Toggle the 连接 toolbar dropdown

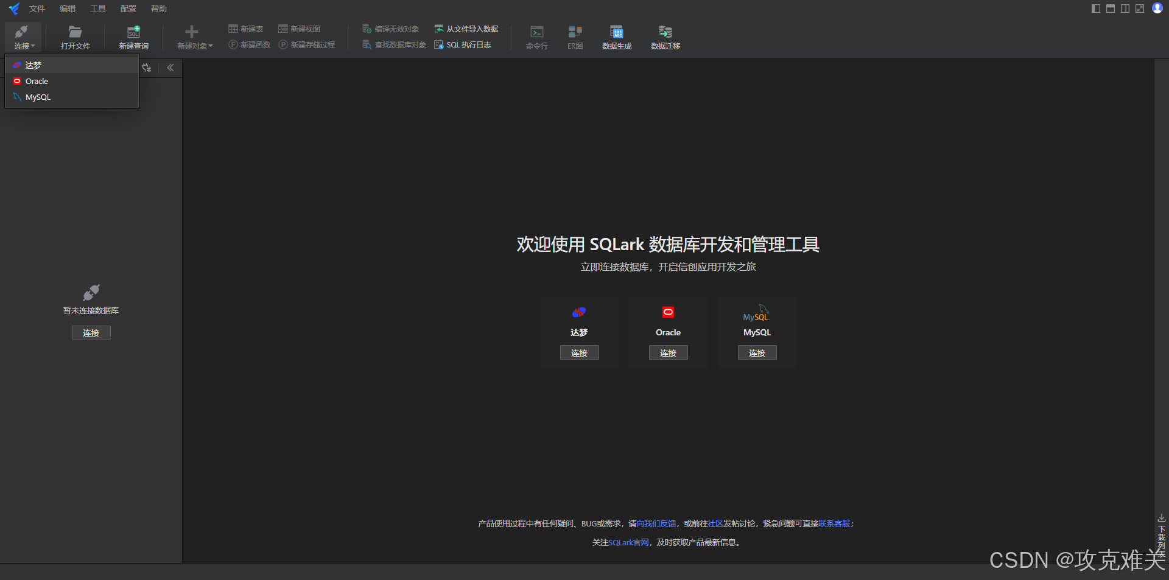coord(24,38)
